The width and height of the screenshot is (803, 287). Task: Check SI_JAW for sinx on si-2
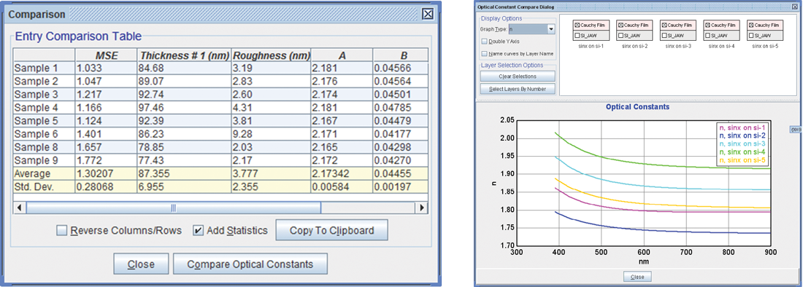point(620,36)
